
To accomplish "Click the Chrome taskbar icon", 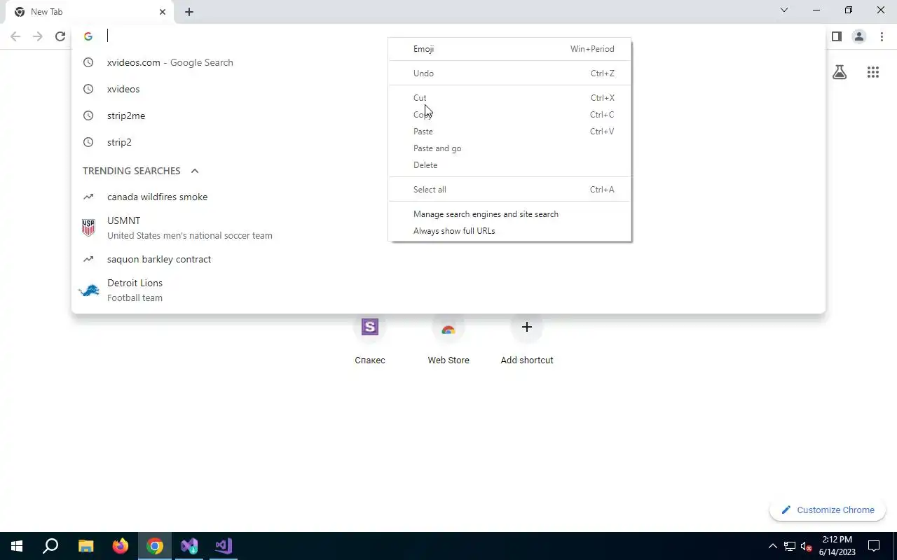I will pyautogui.click(x=155, y=546).
